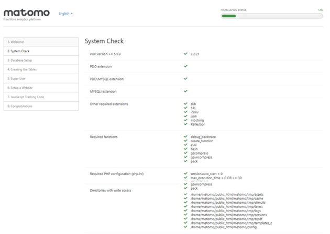330x234 pixels.
Task: Click the checkmark beside tmp/latest path
Action: tap(185, 206)
